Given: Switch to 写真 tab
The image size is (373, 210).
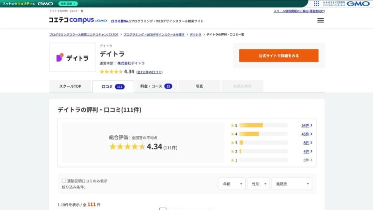Looking at the screenshot, I should coord(199,86).
